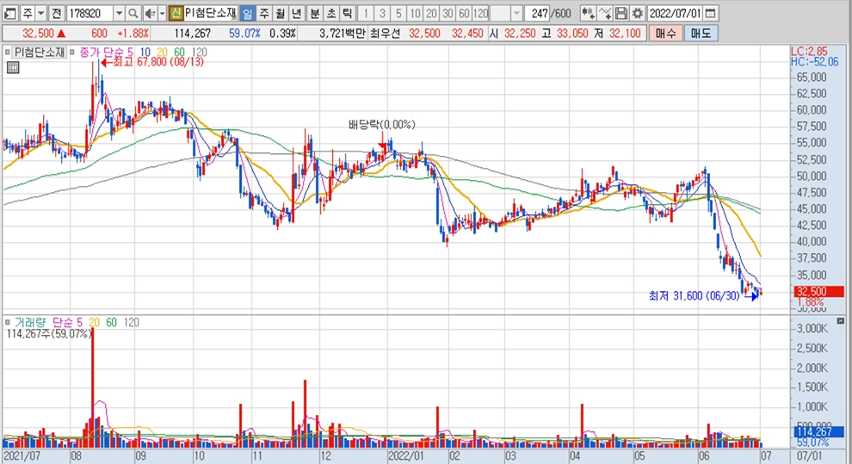Switch to the 년 yearly chart period
The width and height of the screenshot is (852, 464).
point(296,13)
